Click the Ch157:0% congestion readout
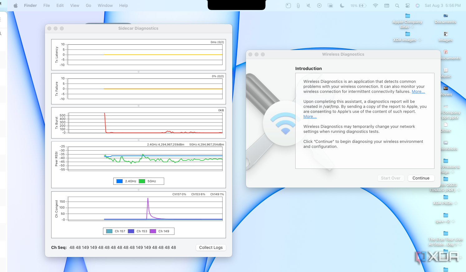Viewport: 466px width, 272px height. point(179,194)
